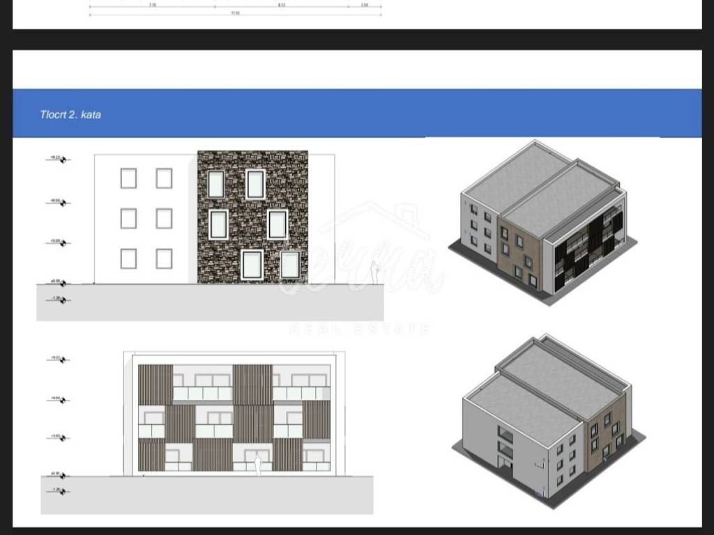Click the dimension line at page top
This screenshot has height=535, width=714.
(235, 8)
